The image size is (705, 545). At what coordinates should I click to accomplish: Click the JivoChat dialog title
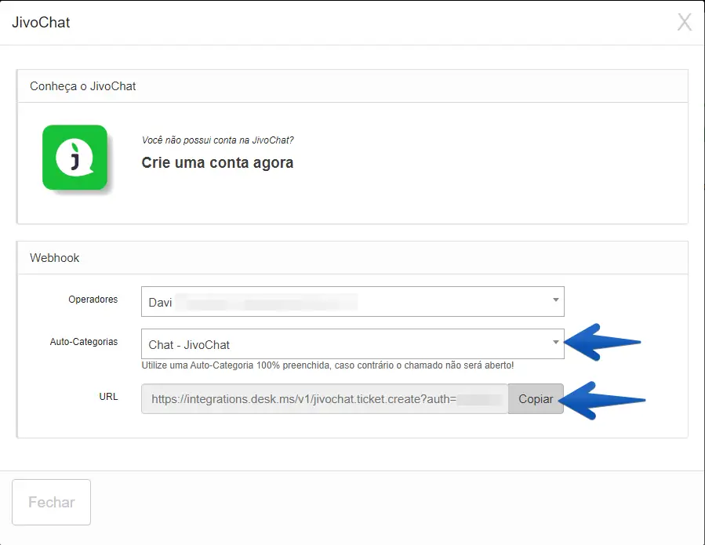41,23
